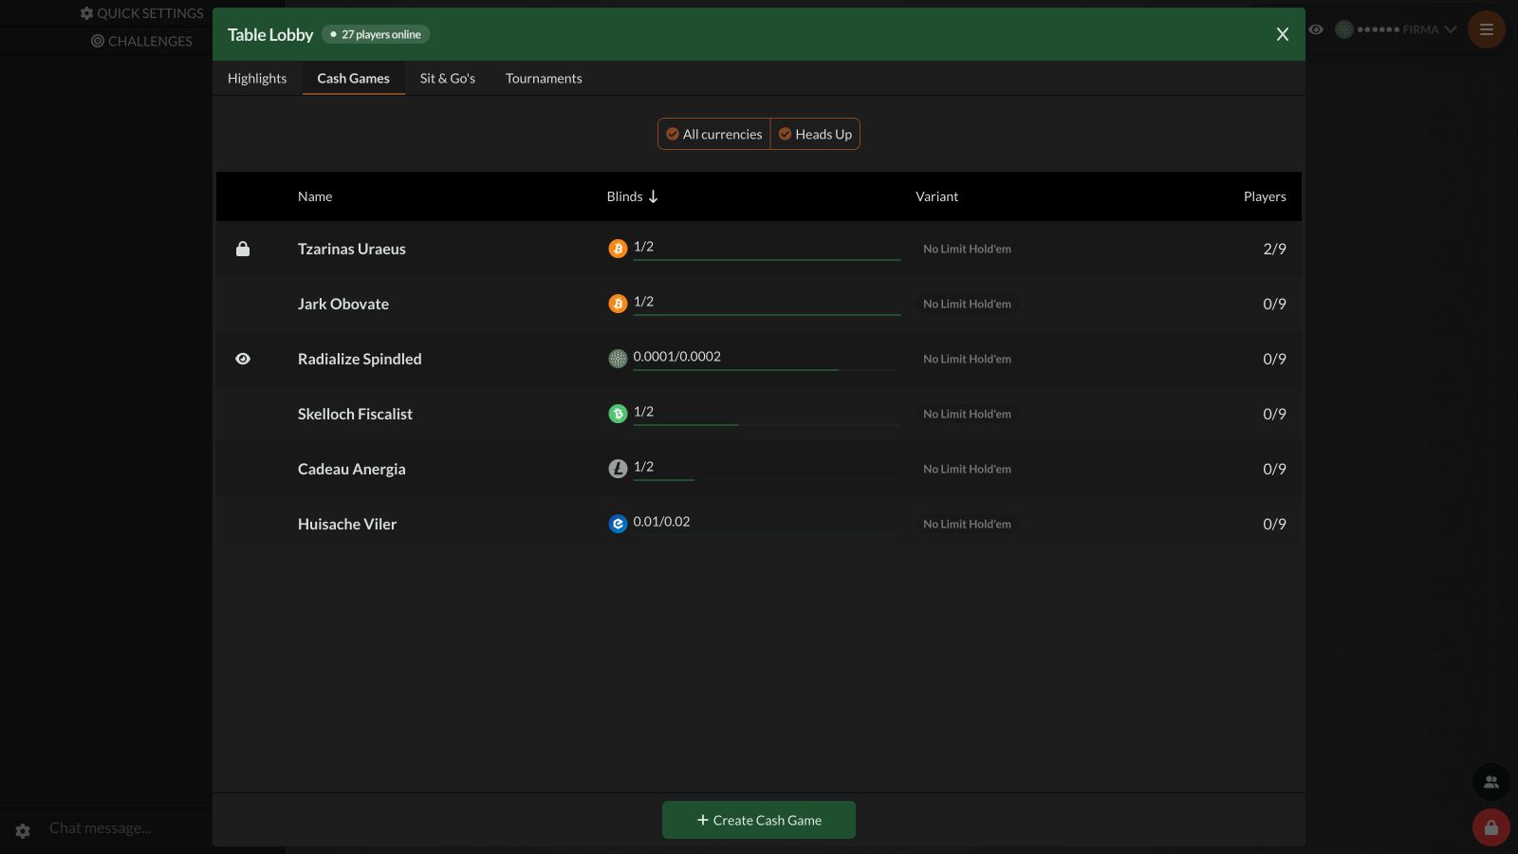
Task: Click the eye icon beside Radialize Spindled
Action: [x=243, y=359]
